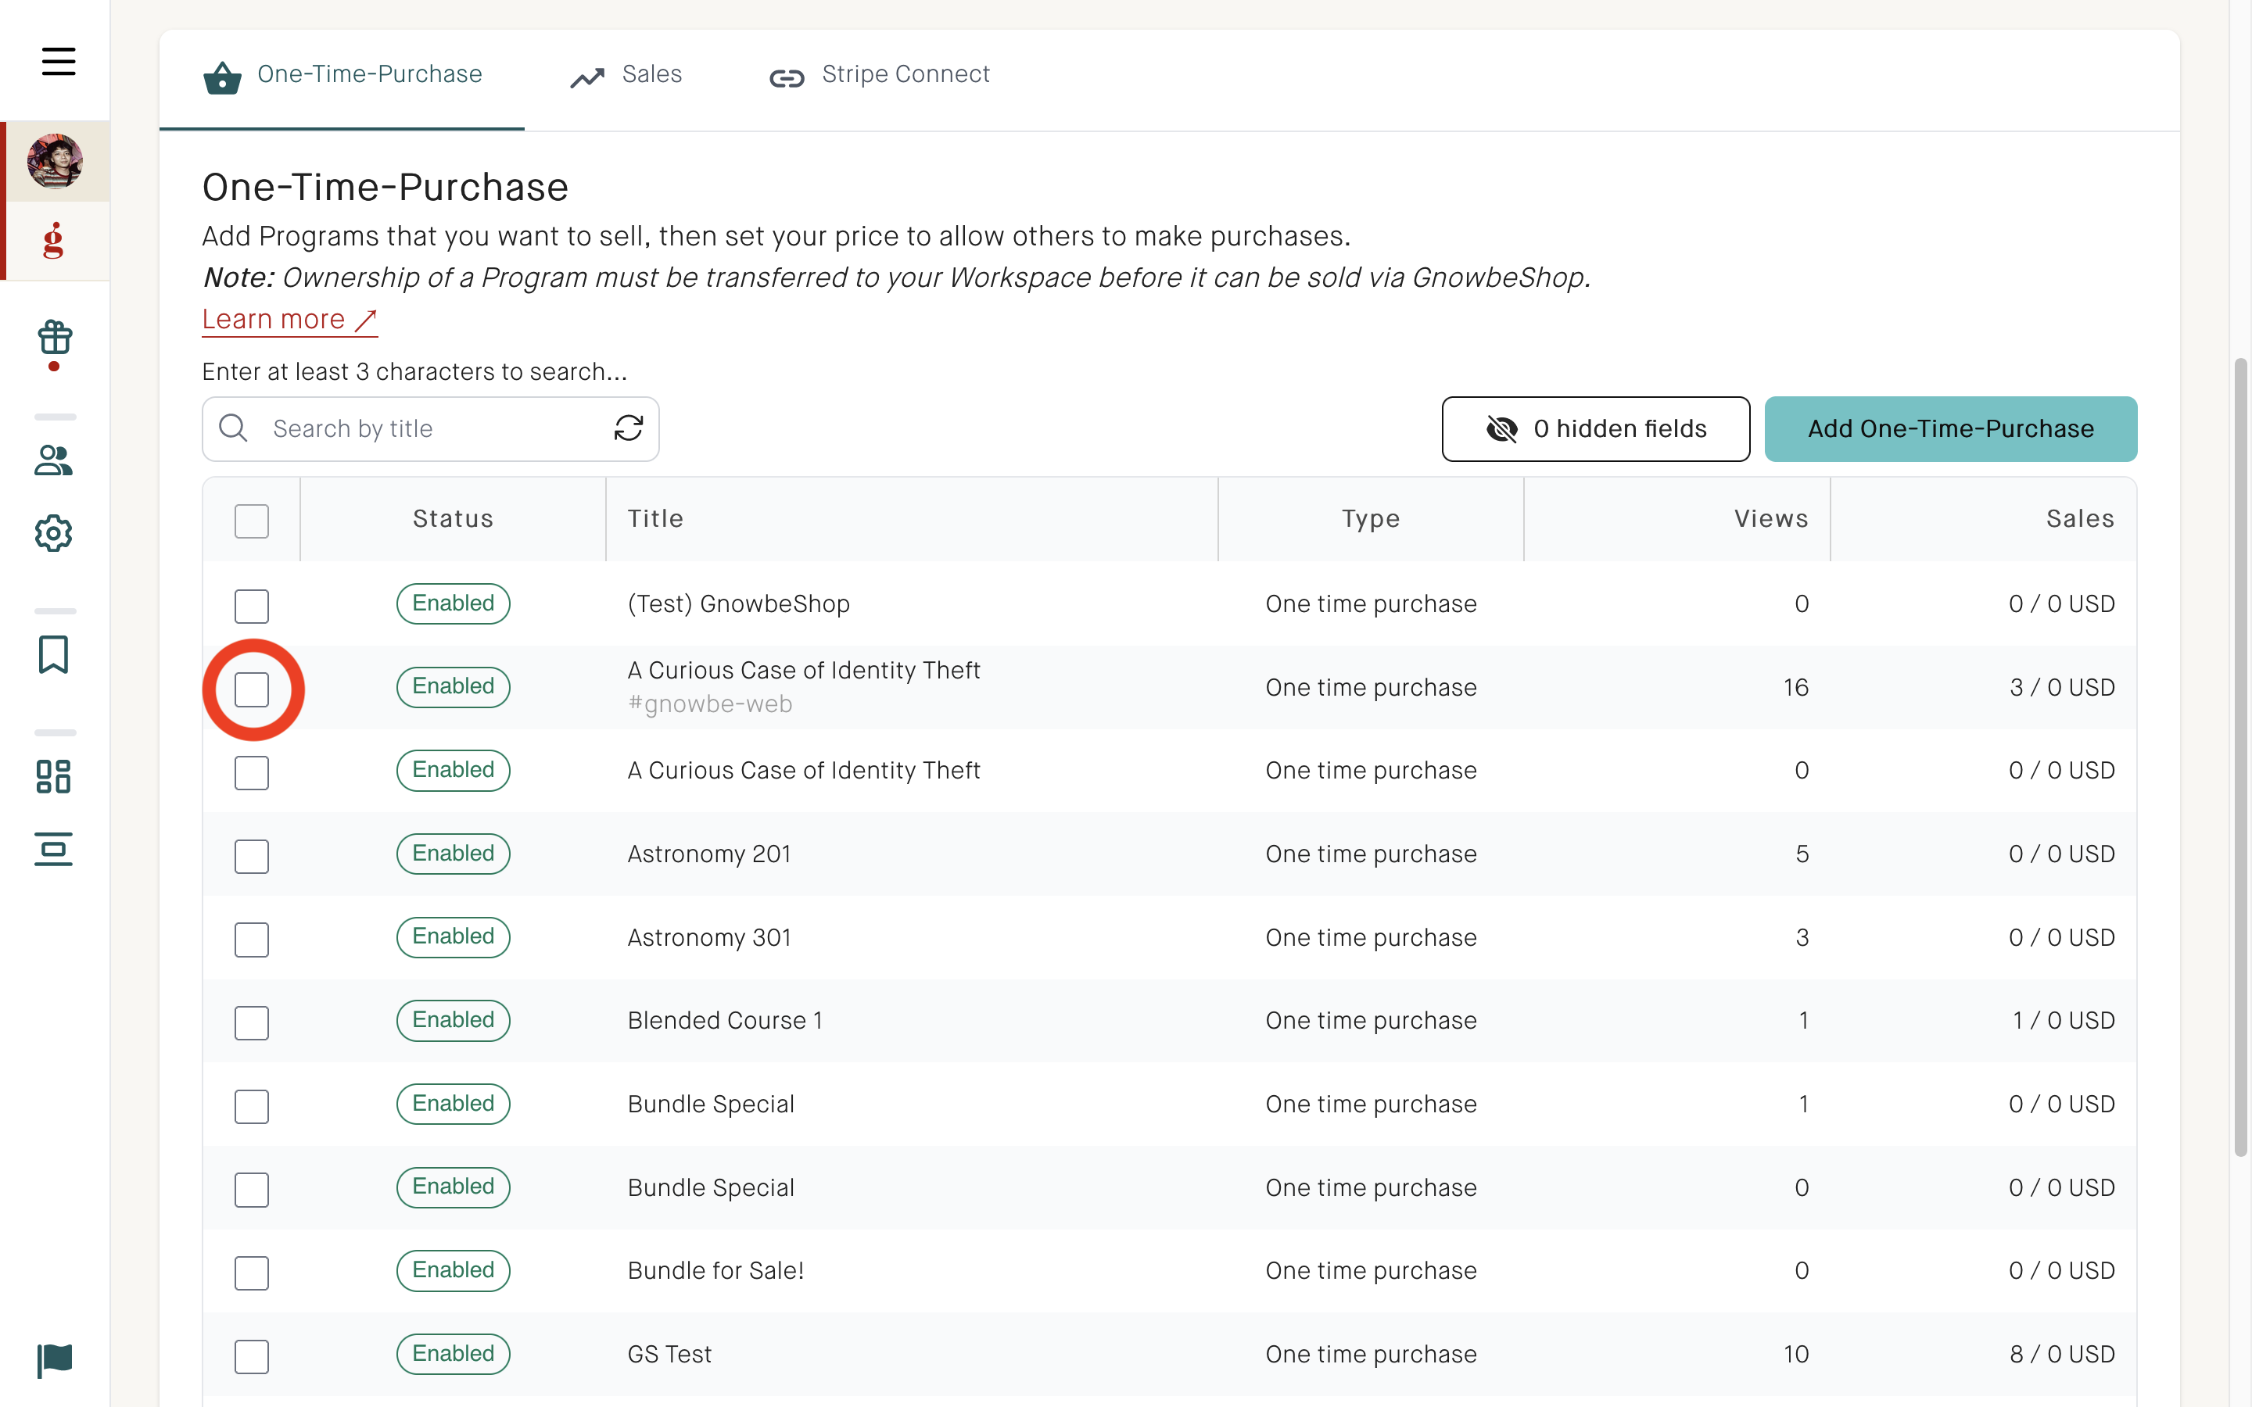Click the Bundle for Sale! title
The height and width of the screenshot is (1407, 2252).
click(x=715, y=1271)
